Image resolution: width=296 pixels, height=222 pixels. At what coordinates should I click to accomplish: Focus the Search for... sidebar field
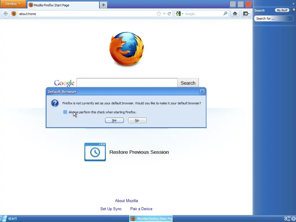pos(273,18)
